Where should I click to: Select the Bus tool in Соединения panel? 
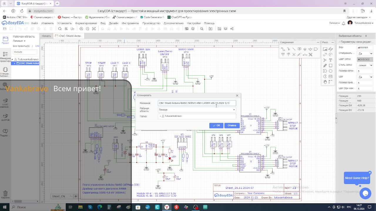[x=289, y=49]
